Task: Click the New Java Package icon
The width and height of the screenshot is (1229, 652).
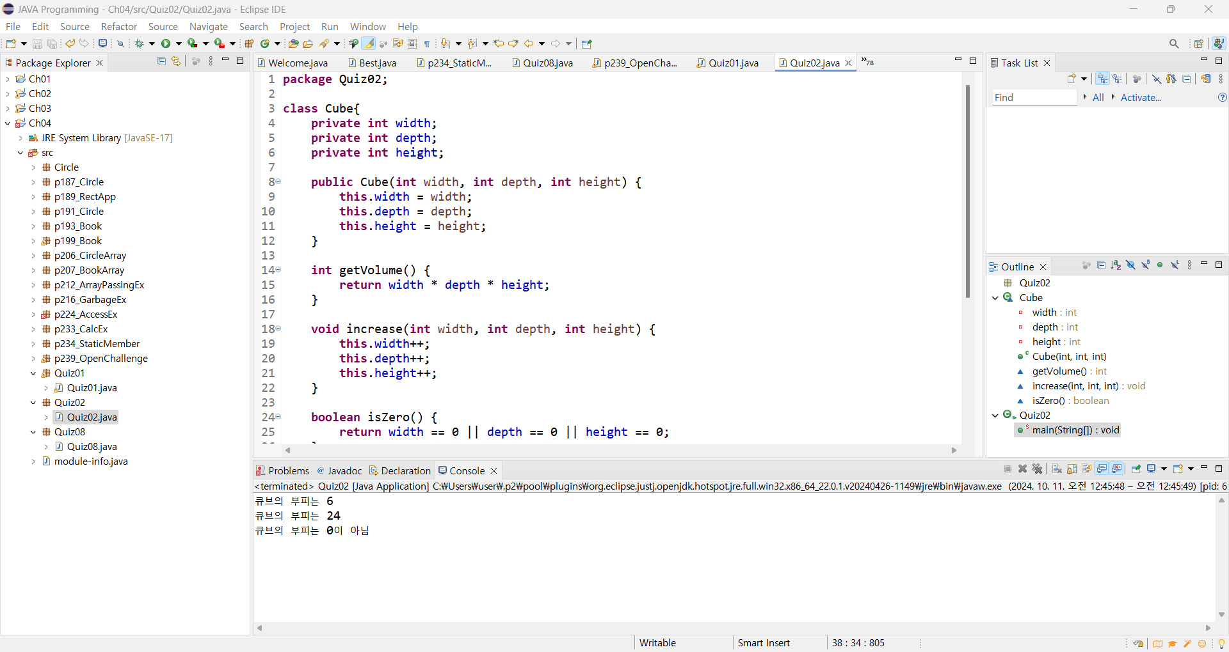Action: [250, 43]
